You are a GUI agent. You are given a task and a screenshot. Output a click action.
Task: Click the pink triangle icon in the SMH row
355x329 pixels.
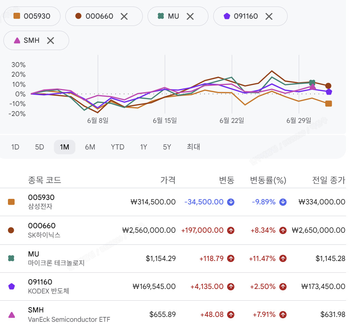11,315
